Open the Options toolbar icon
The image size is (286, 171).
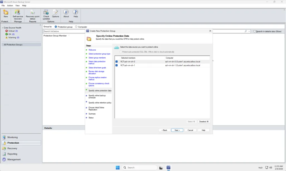pos(55,12)
